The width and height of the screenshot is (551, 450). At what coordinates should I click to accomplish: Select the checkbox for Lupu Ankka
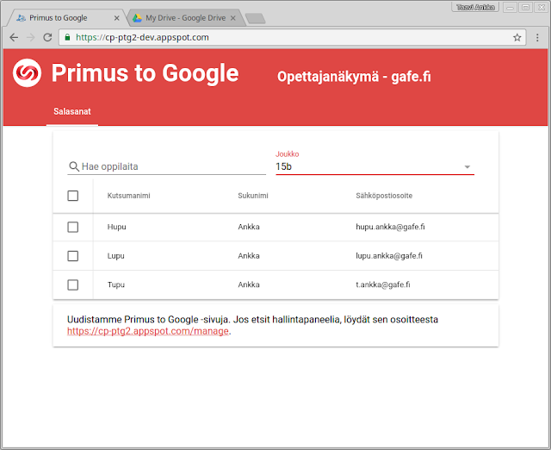(73, 256)
